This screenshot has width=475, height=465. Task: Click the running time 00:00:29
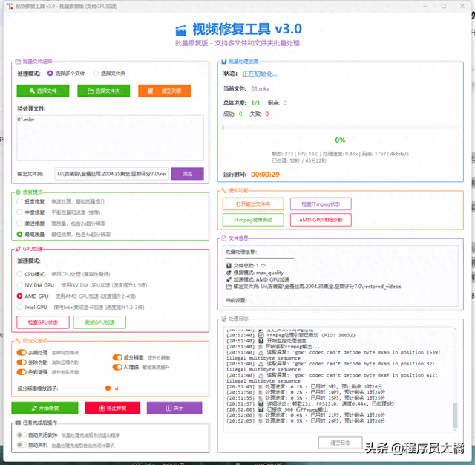click(x=266, y=175)
